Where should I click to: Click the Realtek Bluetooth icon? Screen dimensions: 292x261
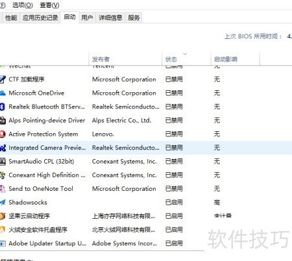2,106
